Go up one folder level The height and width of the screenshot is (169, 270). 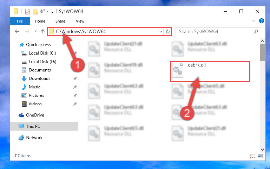pos(43,31)
